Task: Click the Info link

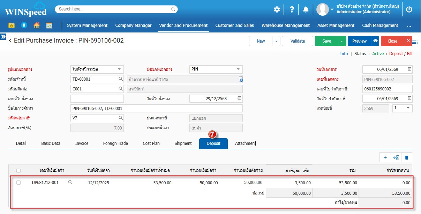Action: 344,54
